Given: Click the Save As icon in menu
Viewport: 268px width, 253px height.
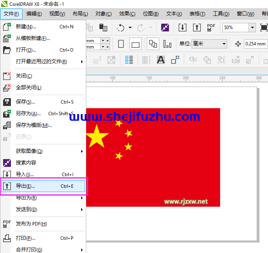Looking at the screenshot, I should 7,114.
